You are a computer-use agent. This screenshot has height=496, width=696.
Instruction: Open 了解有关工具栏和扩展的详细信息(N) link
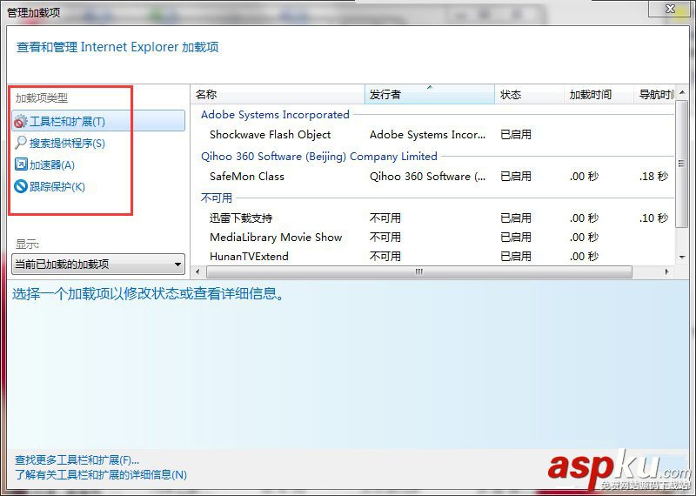pyautogui.click(x=101, y=475)
